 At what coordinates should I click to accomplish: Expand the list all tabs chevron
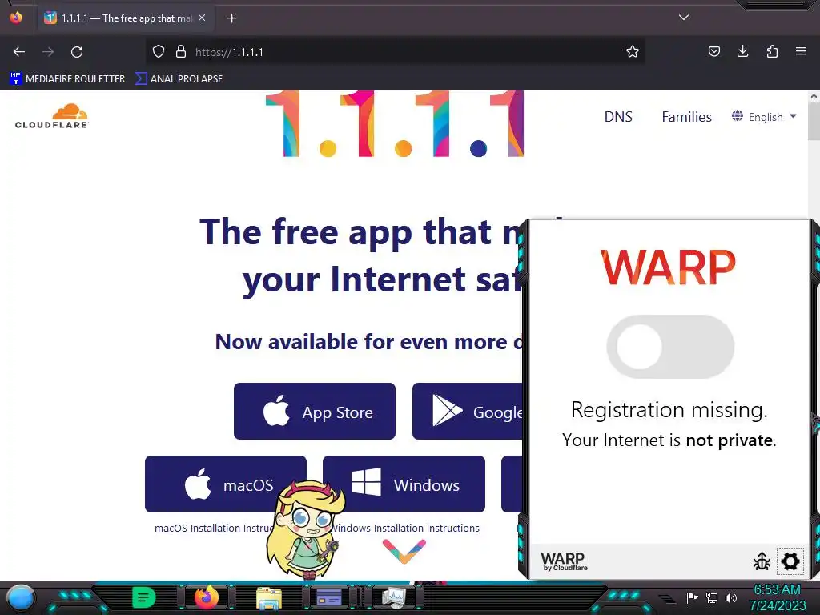684,18
